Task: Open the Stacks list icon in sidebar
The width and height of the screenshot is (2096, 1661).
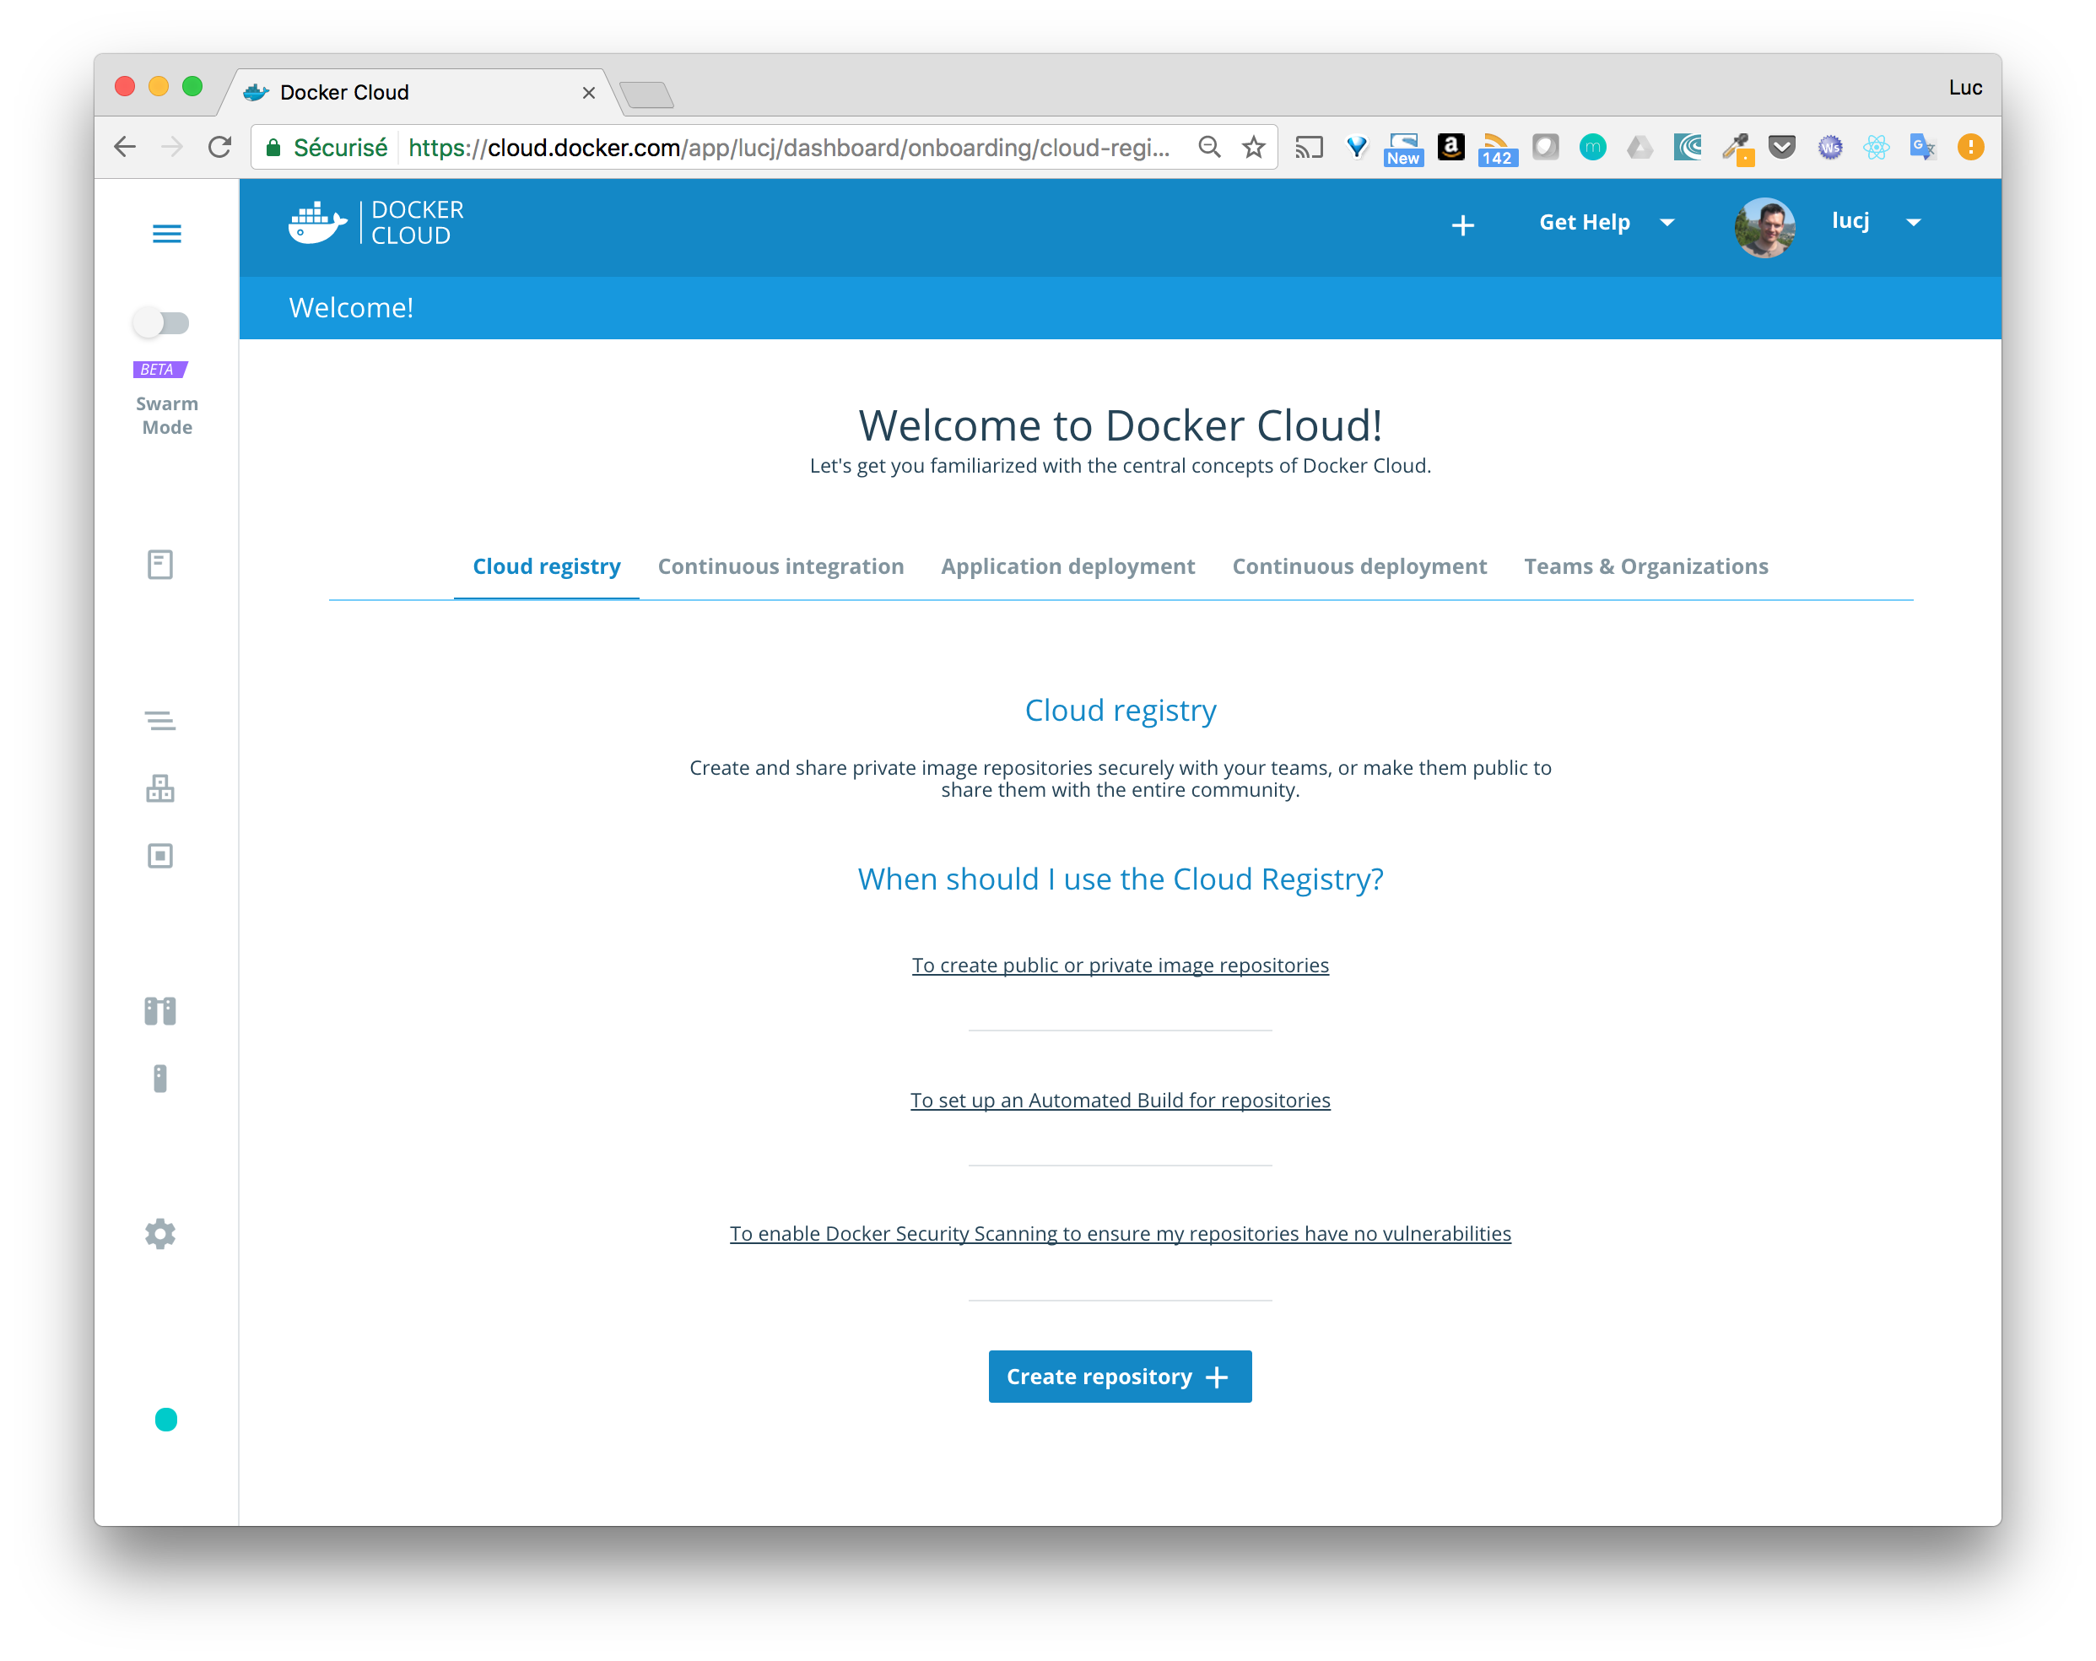Action: pyautogui.click(x=160, y=721)
